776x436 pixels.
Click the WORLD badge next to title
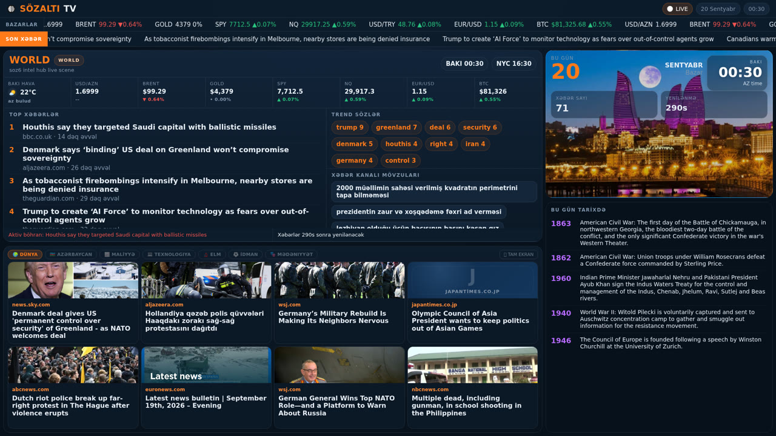(x=69, y=60)
